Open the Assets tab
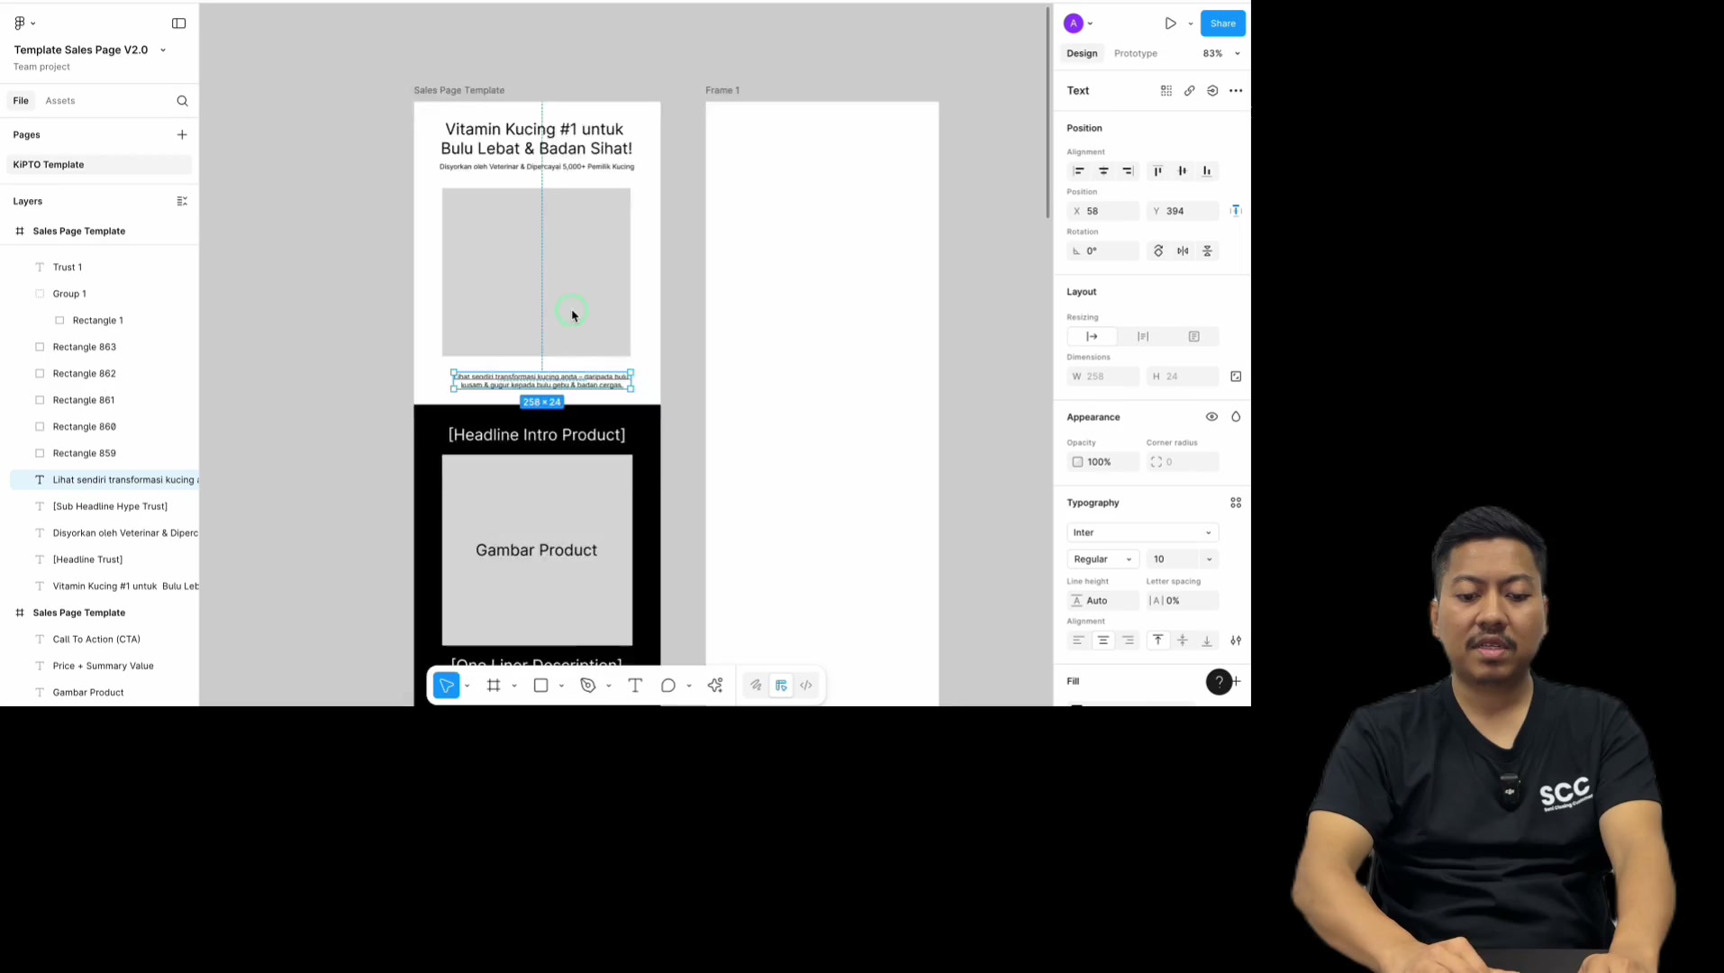1724x973 pixels. (x=60, y=101)
